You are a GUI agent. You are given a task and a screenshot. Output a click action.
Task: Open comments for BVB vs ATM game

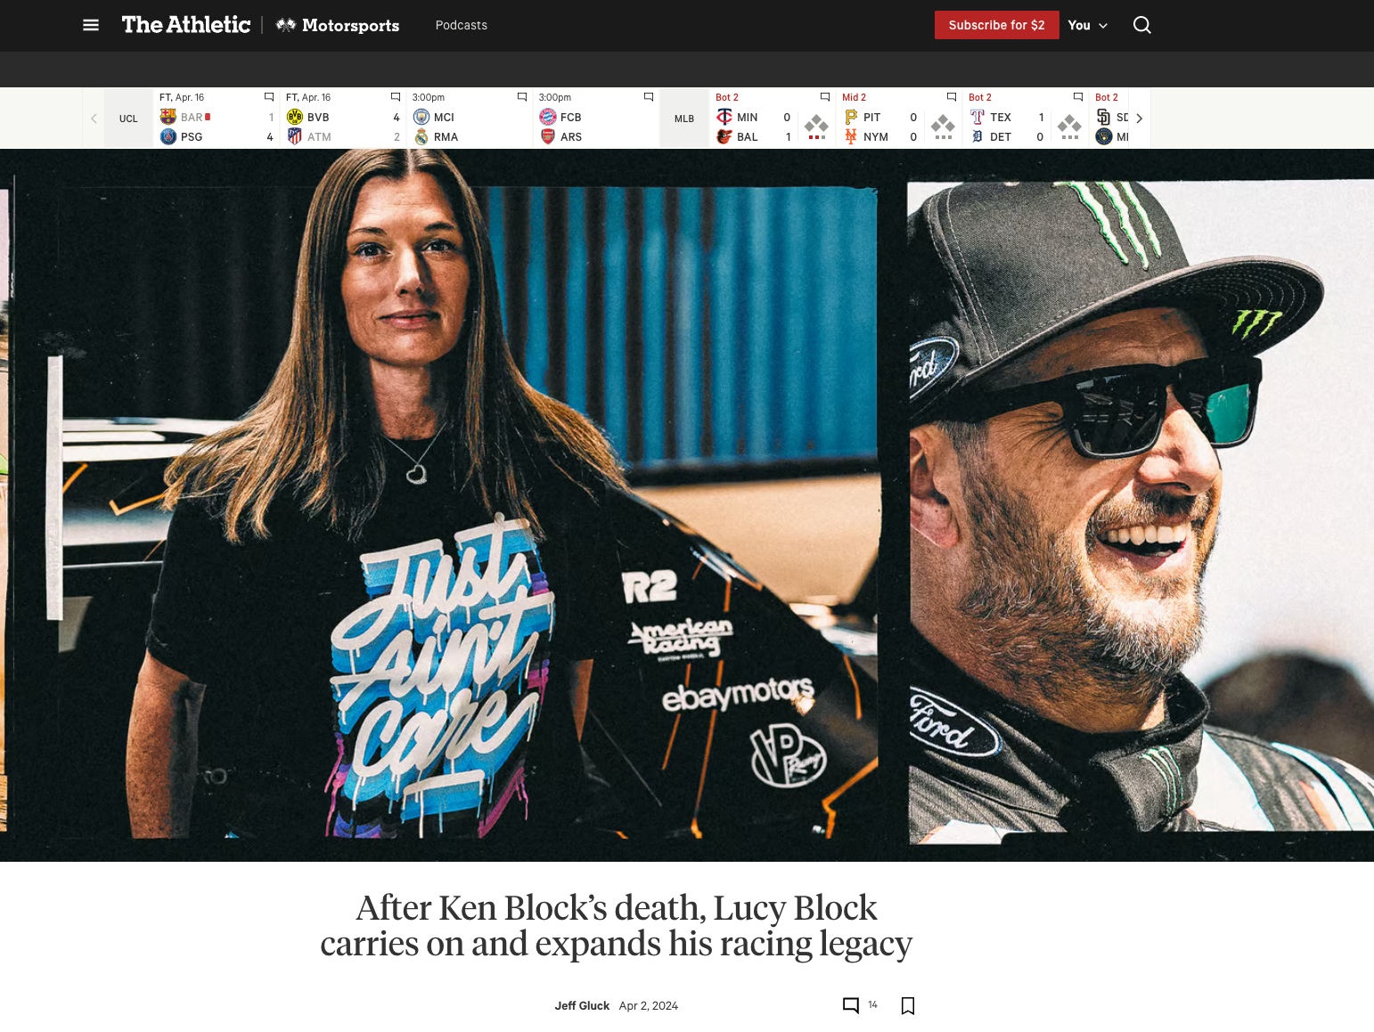pyautogui.click(x=396, y=97)
